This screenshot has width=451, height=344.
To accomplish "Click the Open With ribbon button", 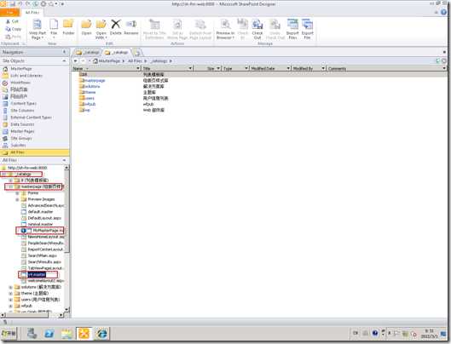I will [101, 29].
